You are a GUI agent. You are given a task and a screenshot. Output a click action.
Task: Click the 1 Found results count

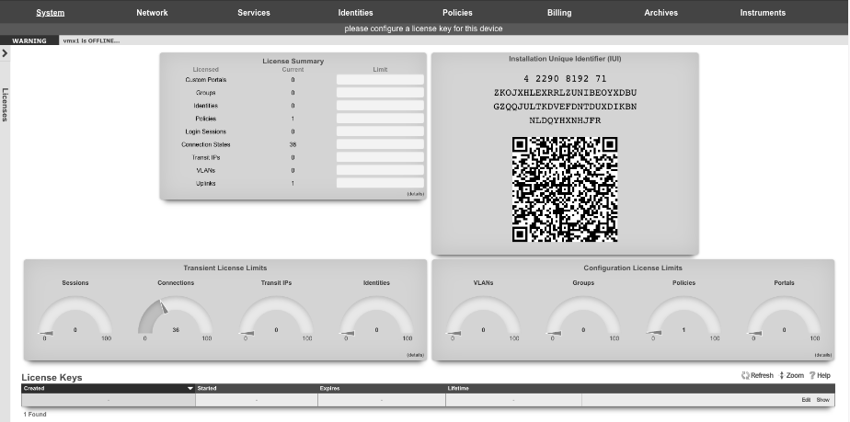coord(35,415)
